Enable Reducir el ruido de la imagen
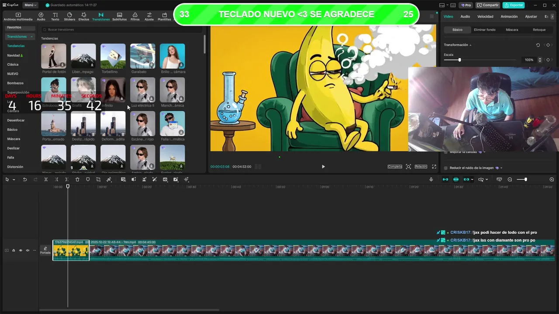Viewport: 559px width, 314px height. pos(446,168)
